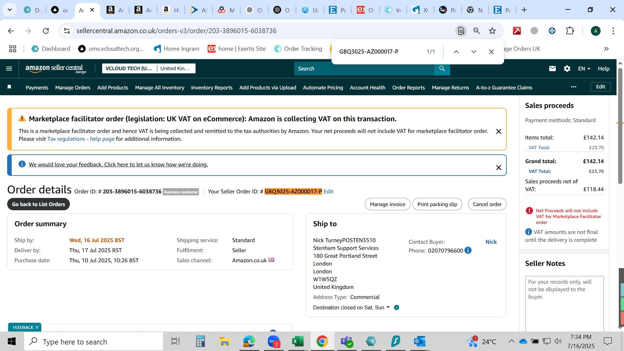Open the tab search dropdown arrow
This screenshot has width=624, height=351.
click(10, 10)
